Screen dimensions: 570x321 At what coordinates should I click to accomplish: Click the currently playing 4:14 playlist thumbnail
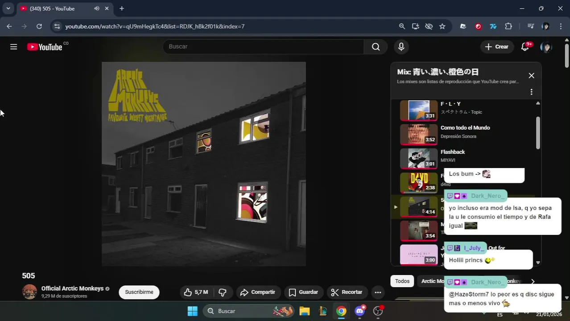418,206
